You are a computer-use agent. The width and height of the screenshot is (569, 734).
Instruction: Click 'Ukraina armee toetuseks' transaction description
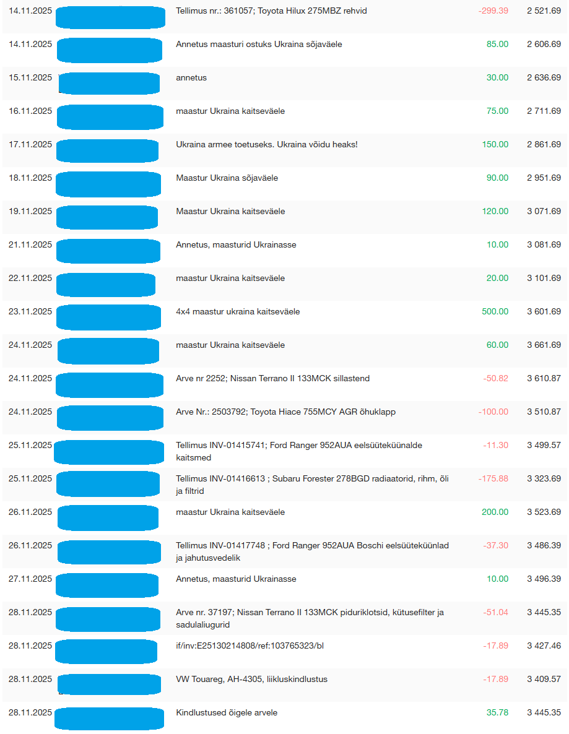coord(266,145)
